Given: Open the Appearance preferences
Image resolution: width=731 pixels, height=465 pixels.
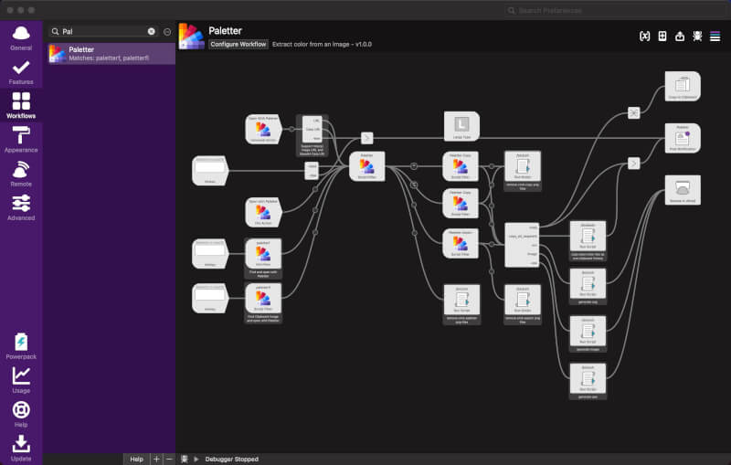Looking at the screenshot, I should [x=21, y=140].
